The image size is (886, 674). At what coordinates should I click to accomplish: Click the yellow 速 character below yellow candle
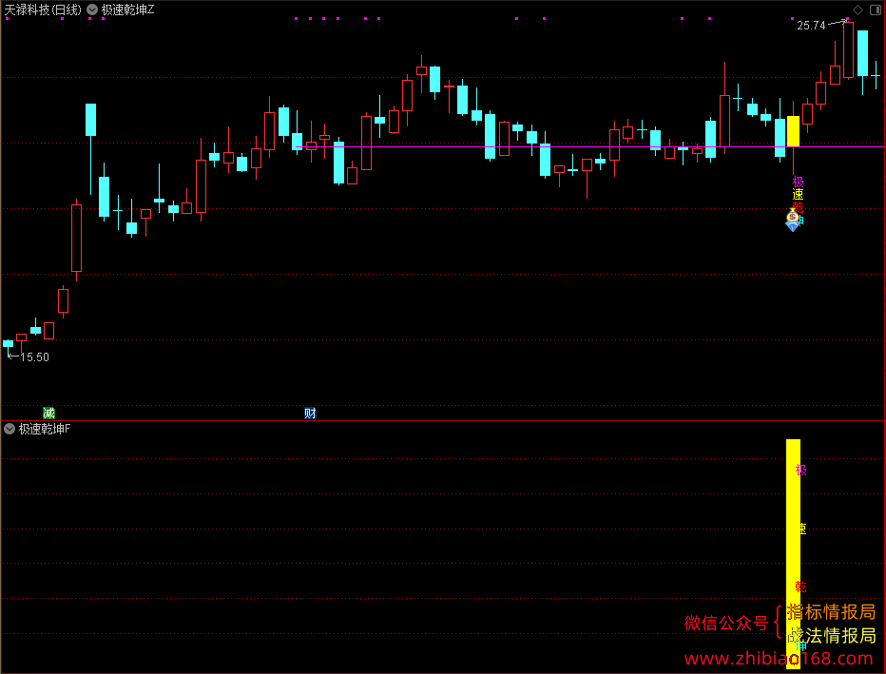pos(798,195)
